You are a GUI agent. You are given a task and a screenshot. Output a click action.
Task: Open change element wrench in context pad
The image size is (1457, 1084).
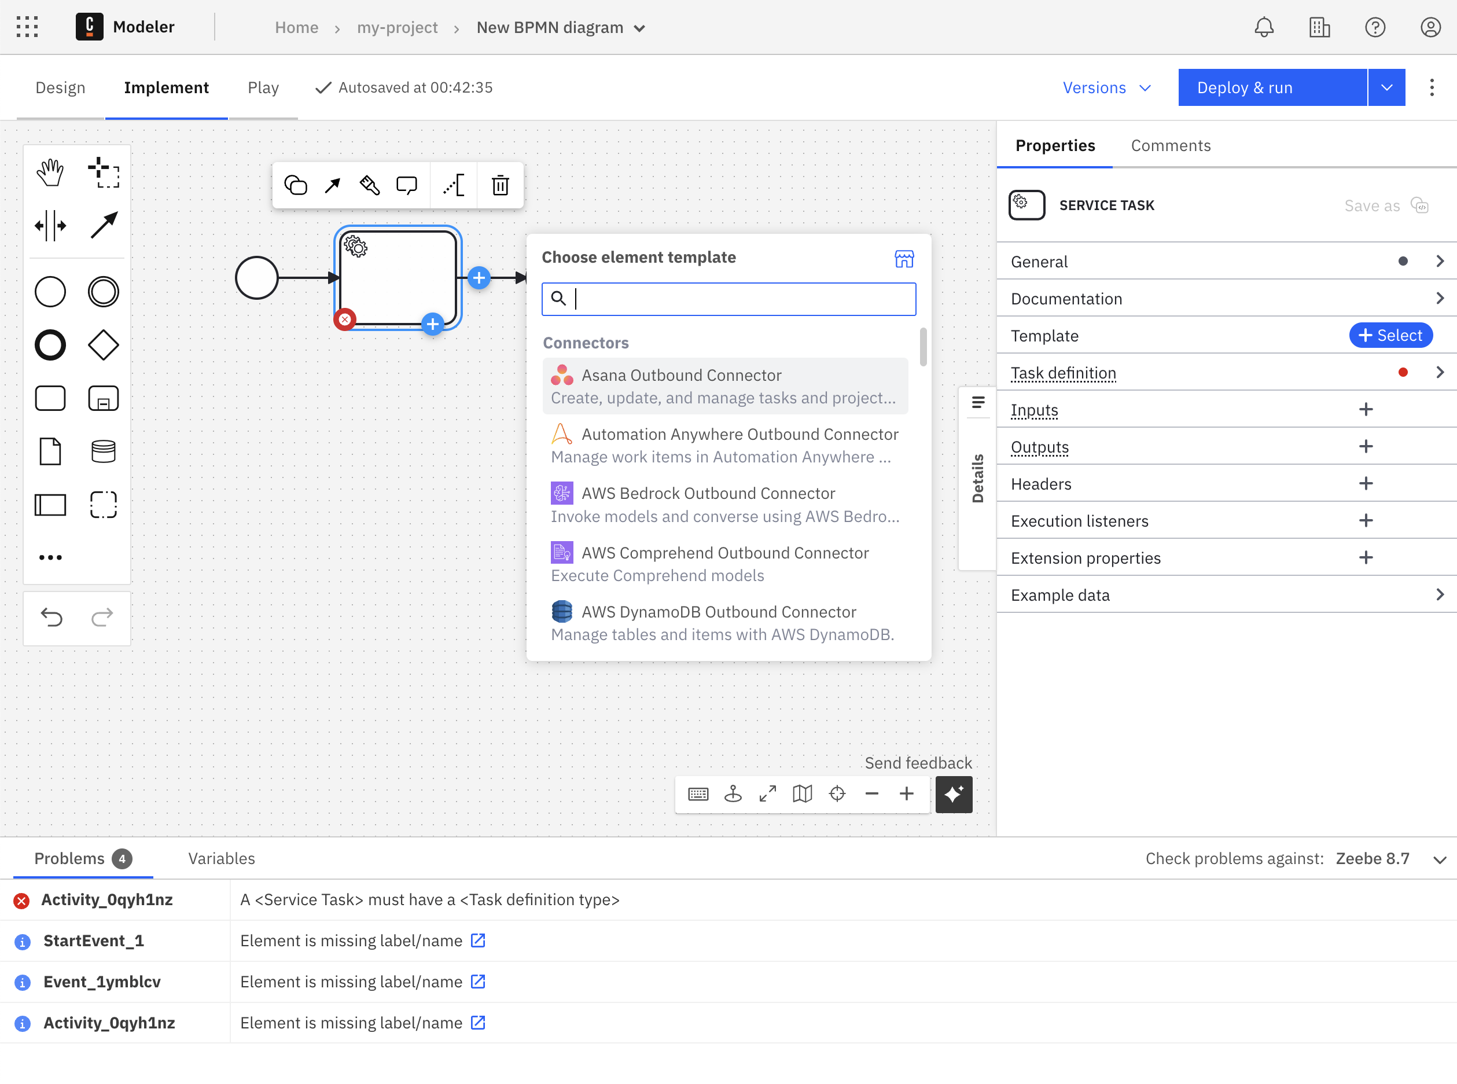click(369, 185)
